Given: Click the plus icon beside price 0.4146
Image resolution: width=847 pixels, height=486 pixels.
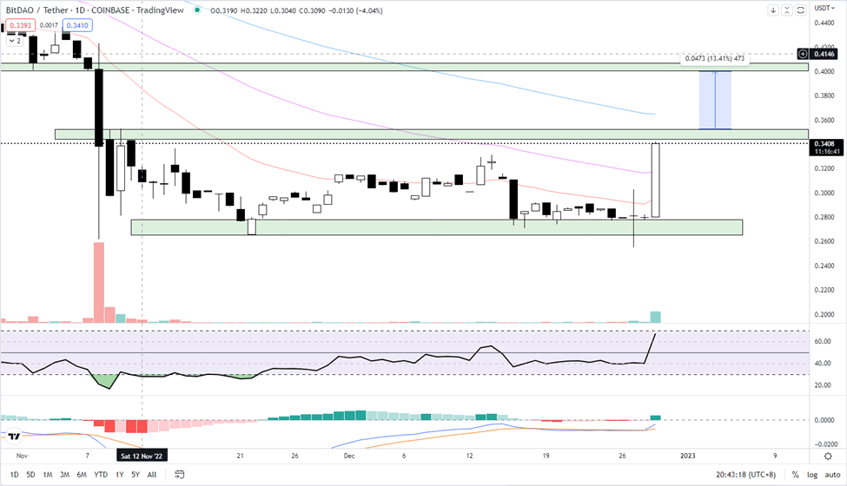Looking at the screenshot, I should [x=804, y=54].
